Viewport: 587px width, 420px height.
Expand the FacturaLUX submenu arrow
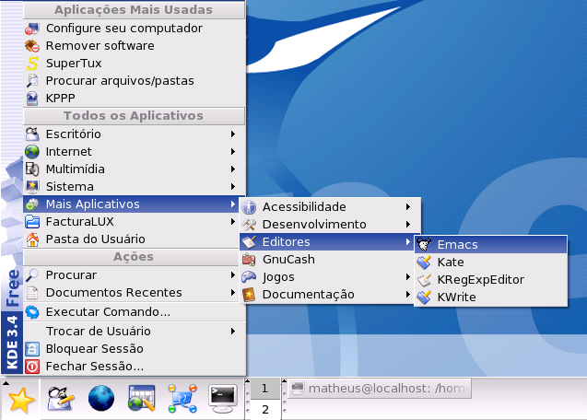click(233, 222)
